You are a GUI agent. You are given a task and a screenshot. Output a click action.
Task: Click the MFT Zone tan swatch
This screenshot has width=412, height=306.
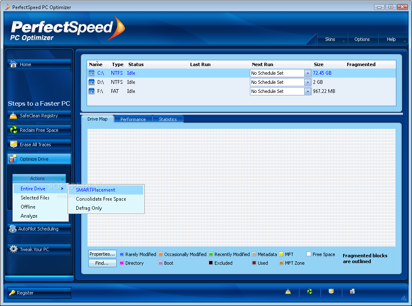(x=281, y=263)
